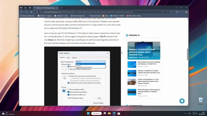Open 'Block Outlook (new) from installing' article
The height and width of the screenshot is (116, 207).
coord(149,63)
